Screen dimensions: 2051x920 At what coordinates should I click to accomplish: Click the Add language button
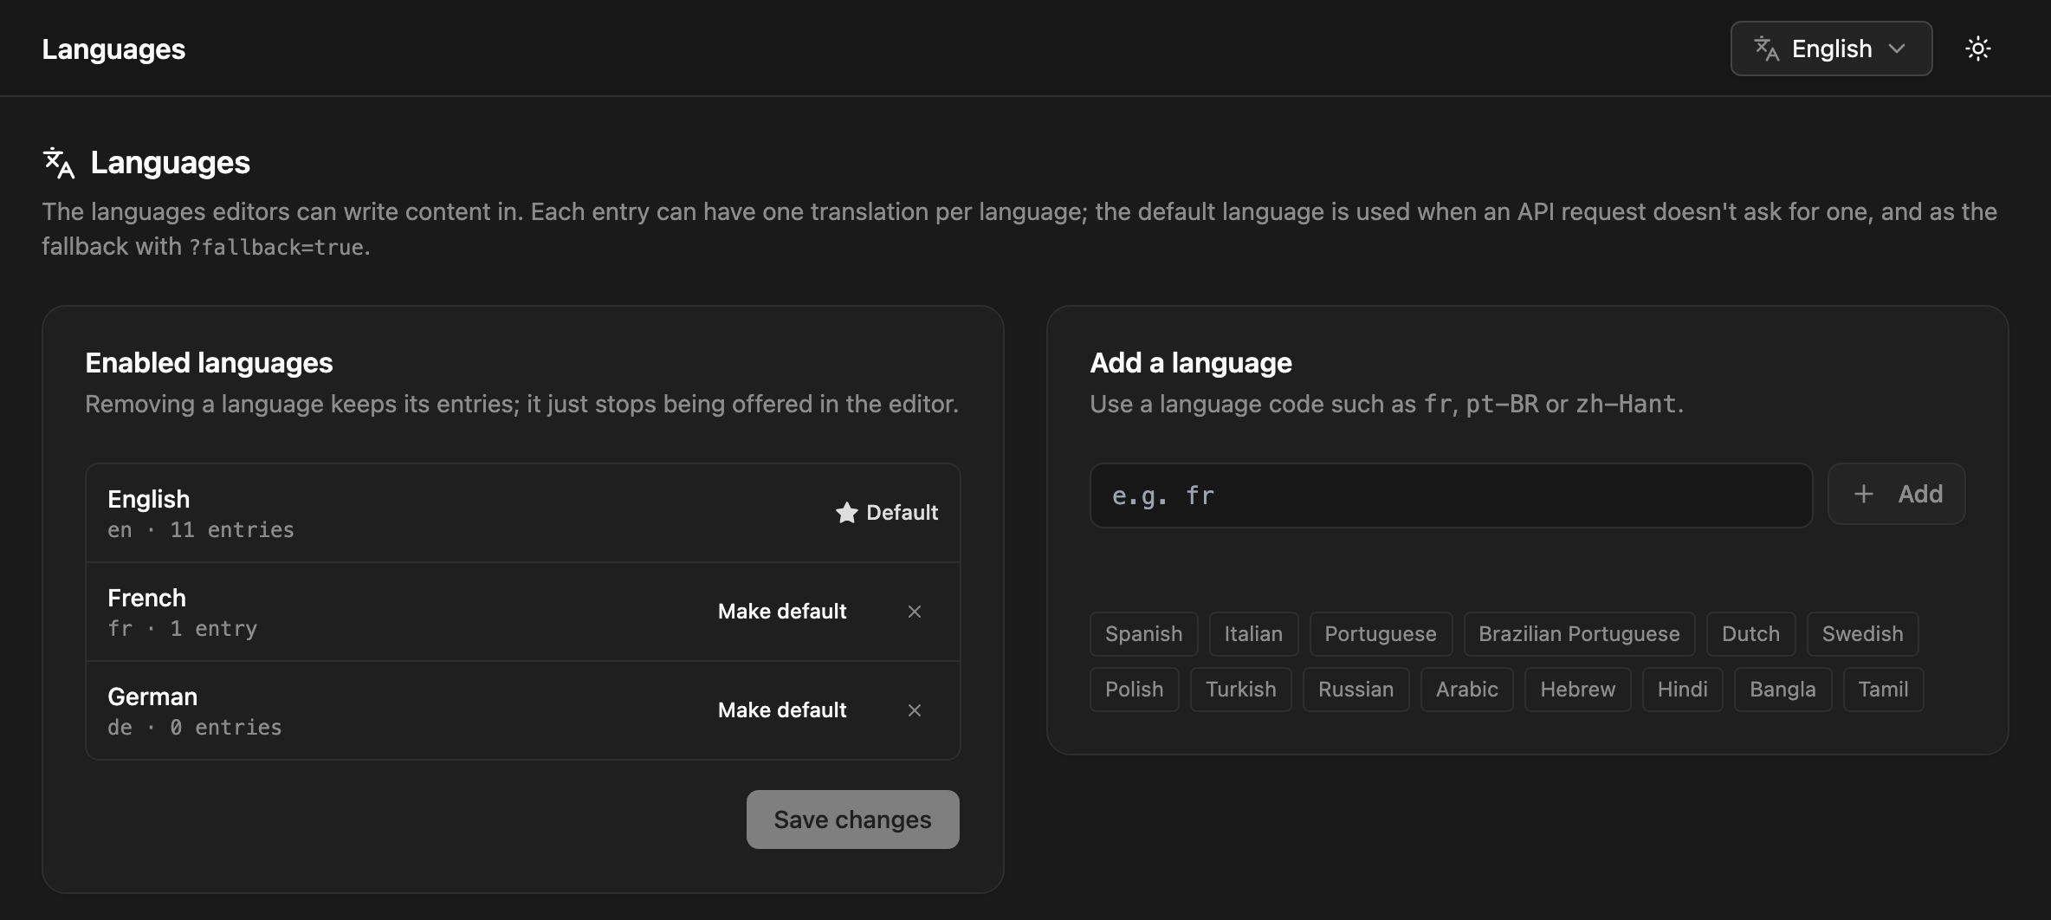tap(1896, 494)
